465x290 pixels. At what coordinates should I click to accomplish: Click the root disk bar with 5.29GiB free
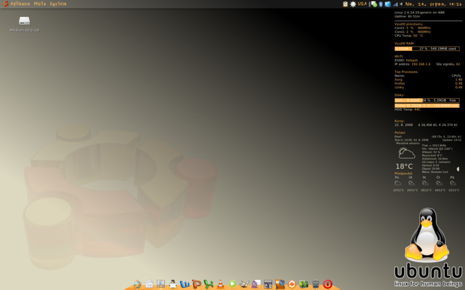[x=427, y=100]
